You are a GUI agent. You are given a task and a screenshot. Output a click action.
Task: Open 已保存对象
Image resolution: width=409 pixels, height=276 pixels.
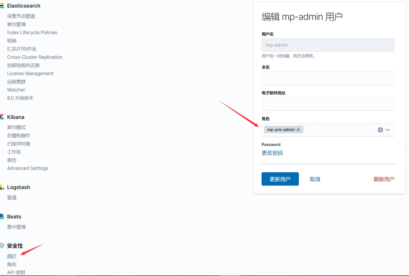pos(19,144)
